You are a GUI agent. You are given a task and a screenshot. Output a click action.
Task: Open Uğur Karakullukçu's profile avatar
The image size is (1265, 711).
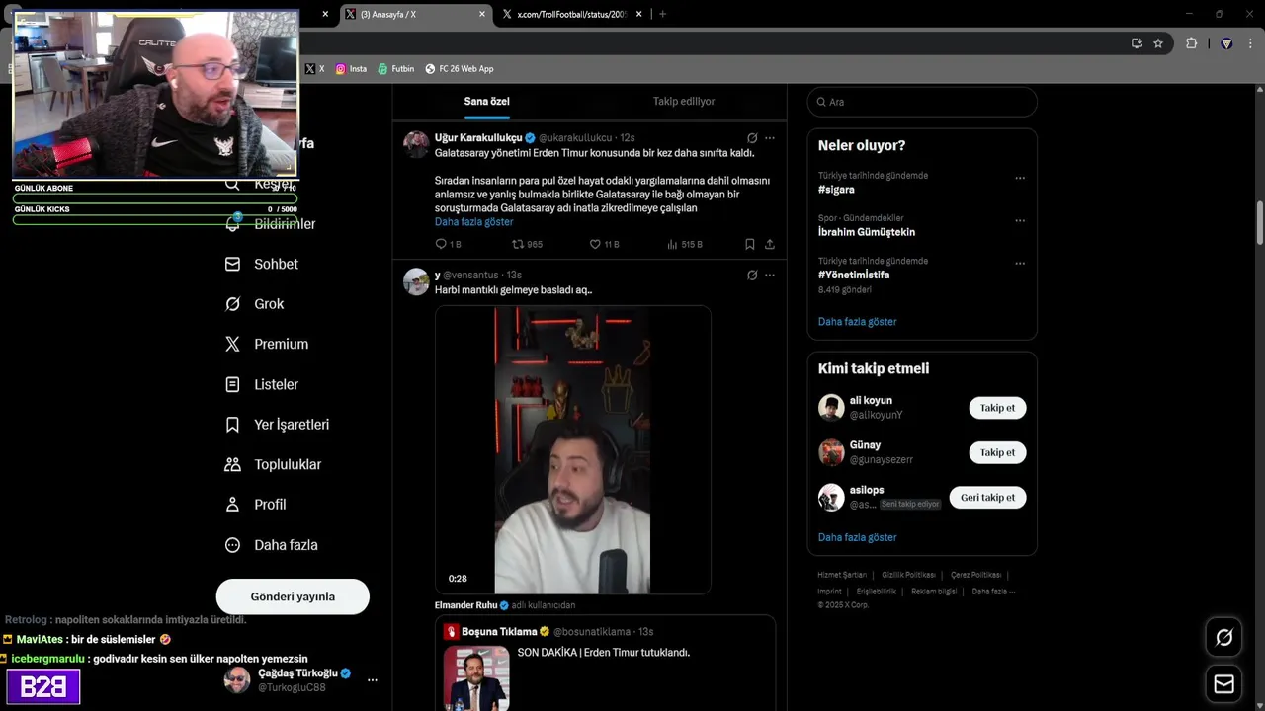416,144
